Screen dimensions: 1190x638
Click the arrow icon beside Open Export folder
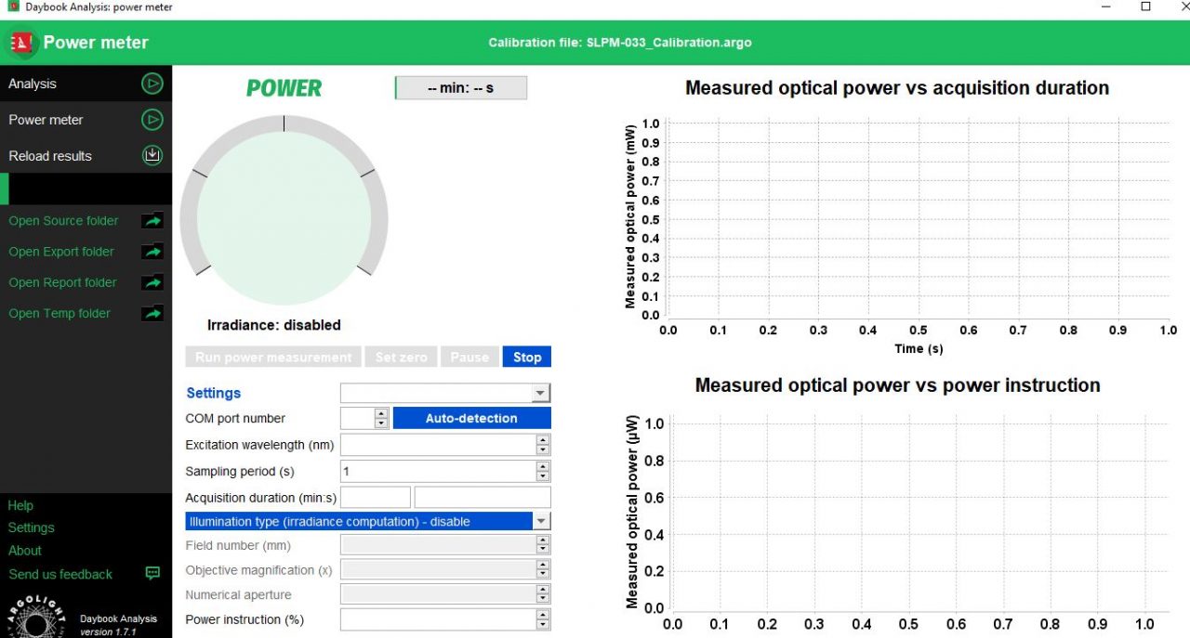coord(152,251)
